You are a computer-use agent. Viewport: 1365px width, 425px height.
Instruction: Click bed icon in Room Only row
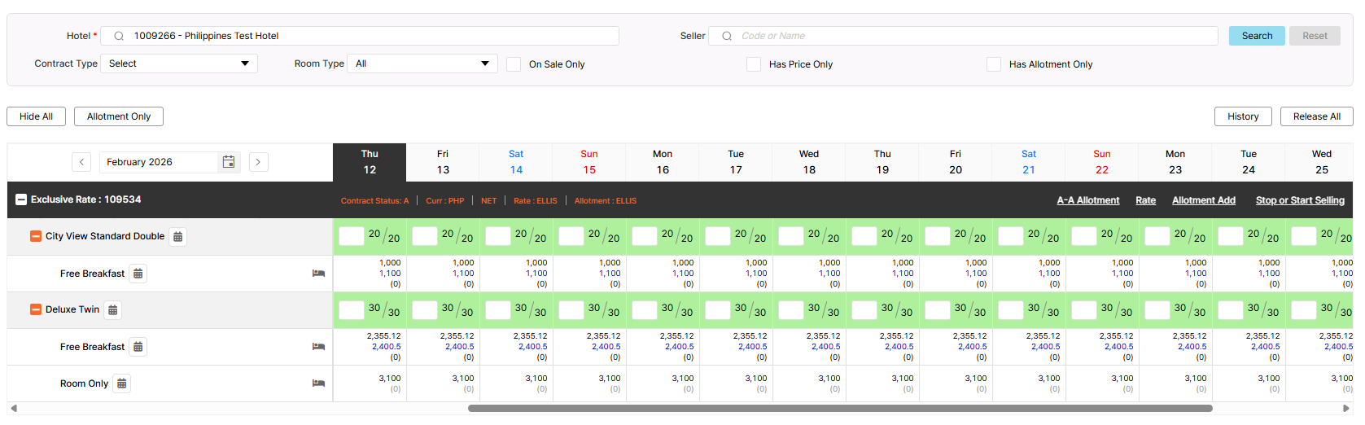pos(318,383)
